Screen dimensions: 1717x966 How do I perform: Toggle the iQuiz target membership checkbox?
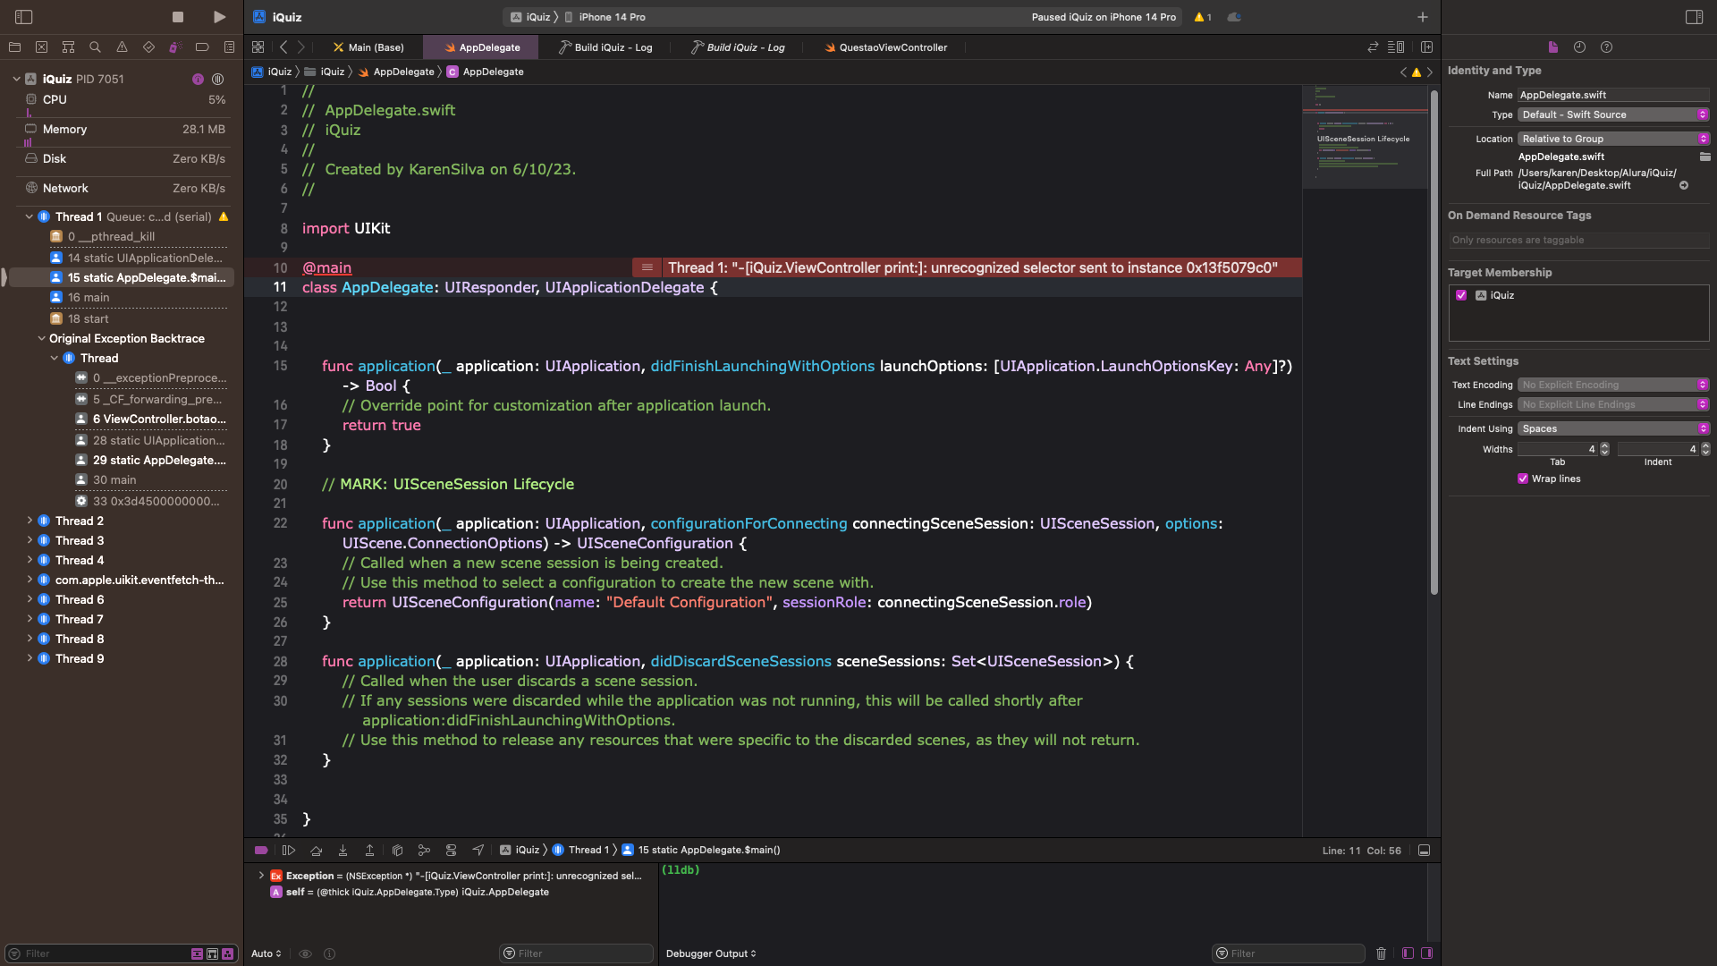pyautogui.click(x=1462, y=295)
